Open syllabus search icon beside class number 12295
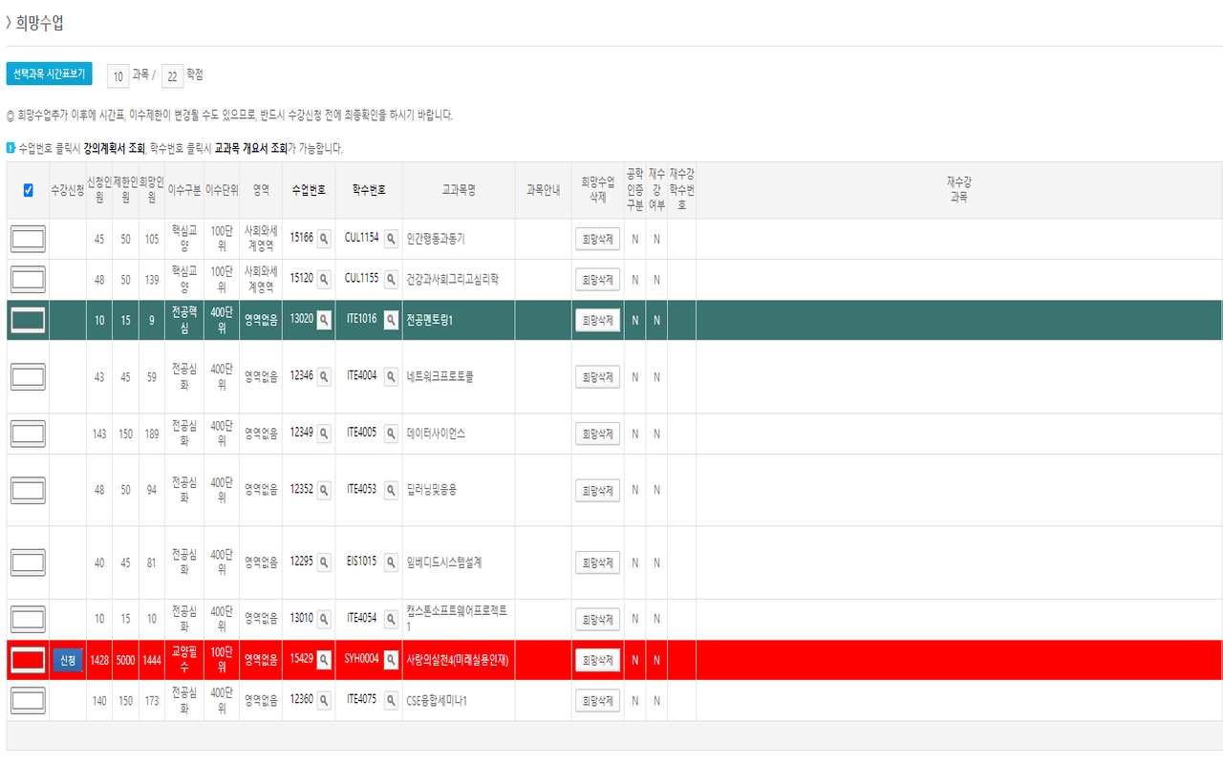 324,562
